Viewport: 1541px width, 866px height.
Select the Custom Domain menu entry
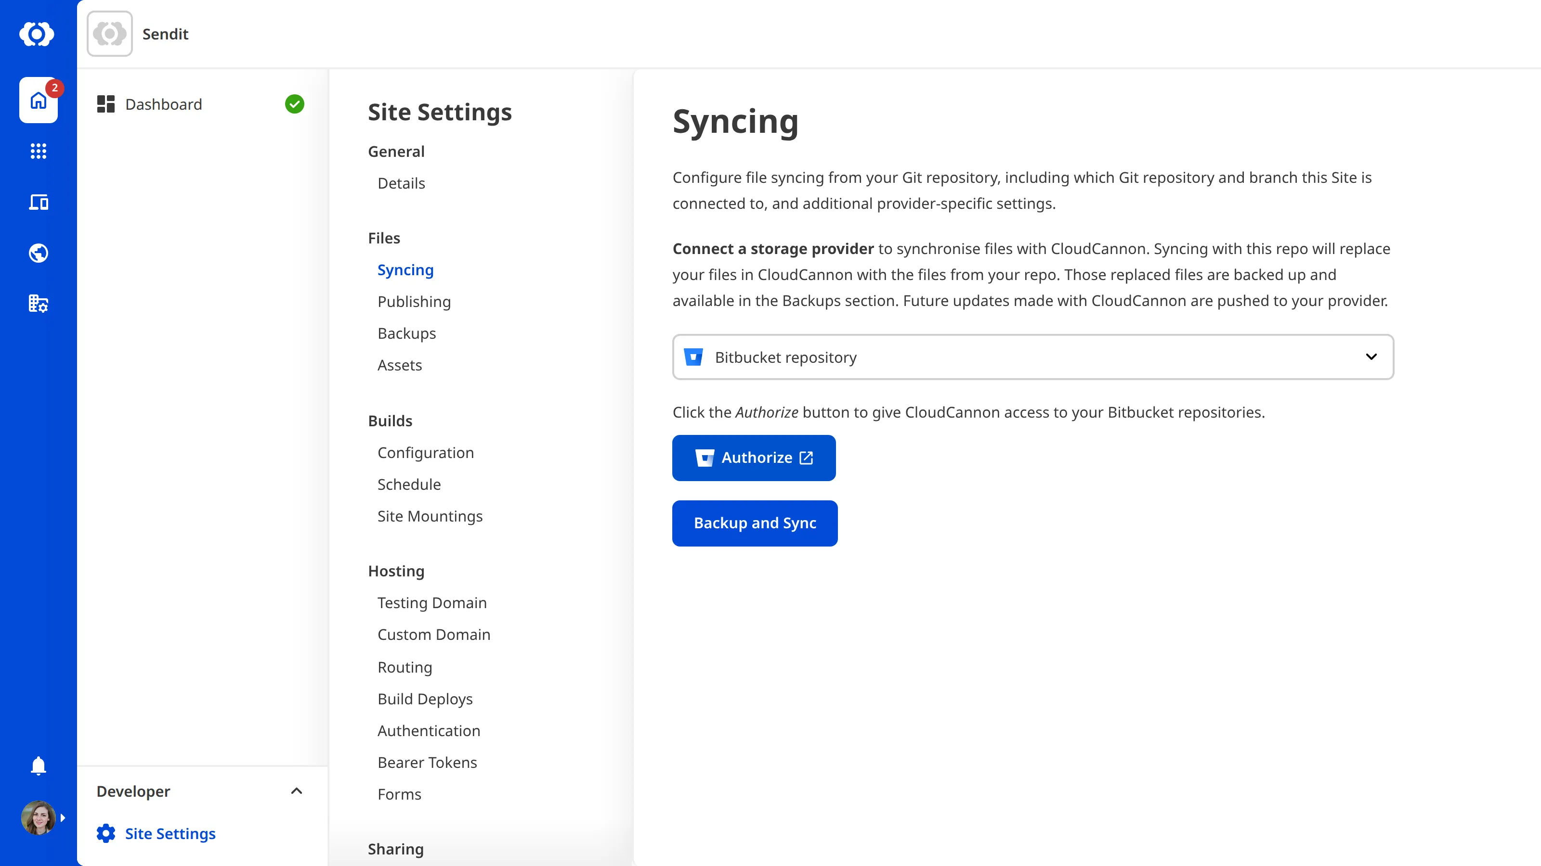434,634
